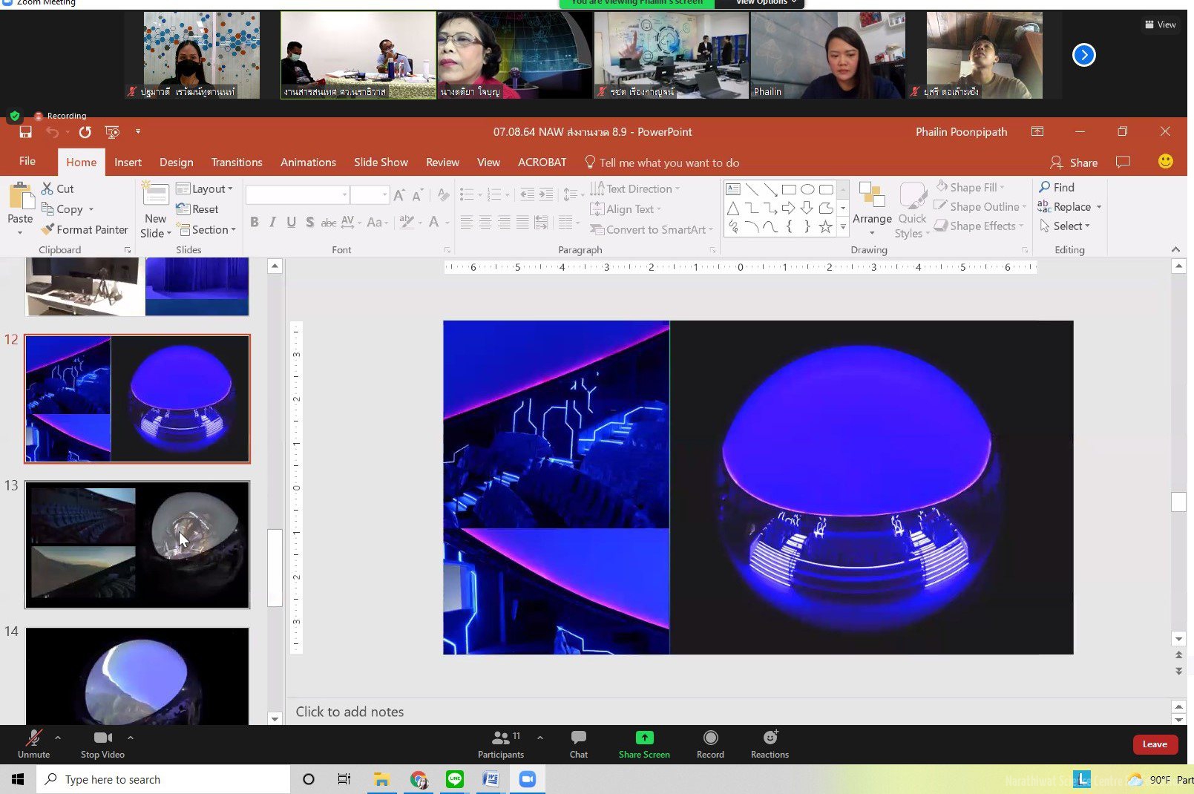This screenshot has height=794, width=1194.
Task: Expand the shapes gallery More arrow
Action: click(x=843, y=227)
